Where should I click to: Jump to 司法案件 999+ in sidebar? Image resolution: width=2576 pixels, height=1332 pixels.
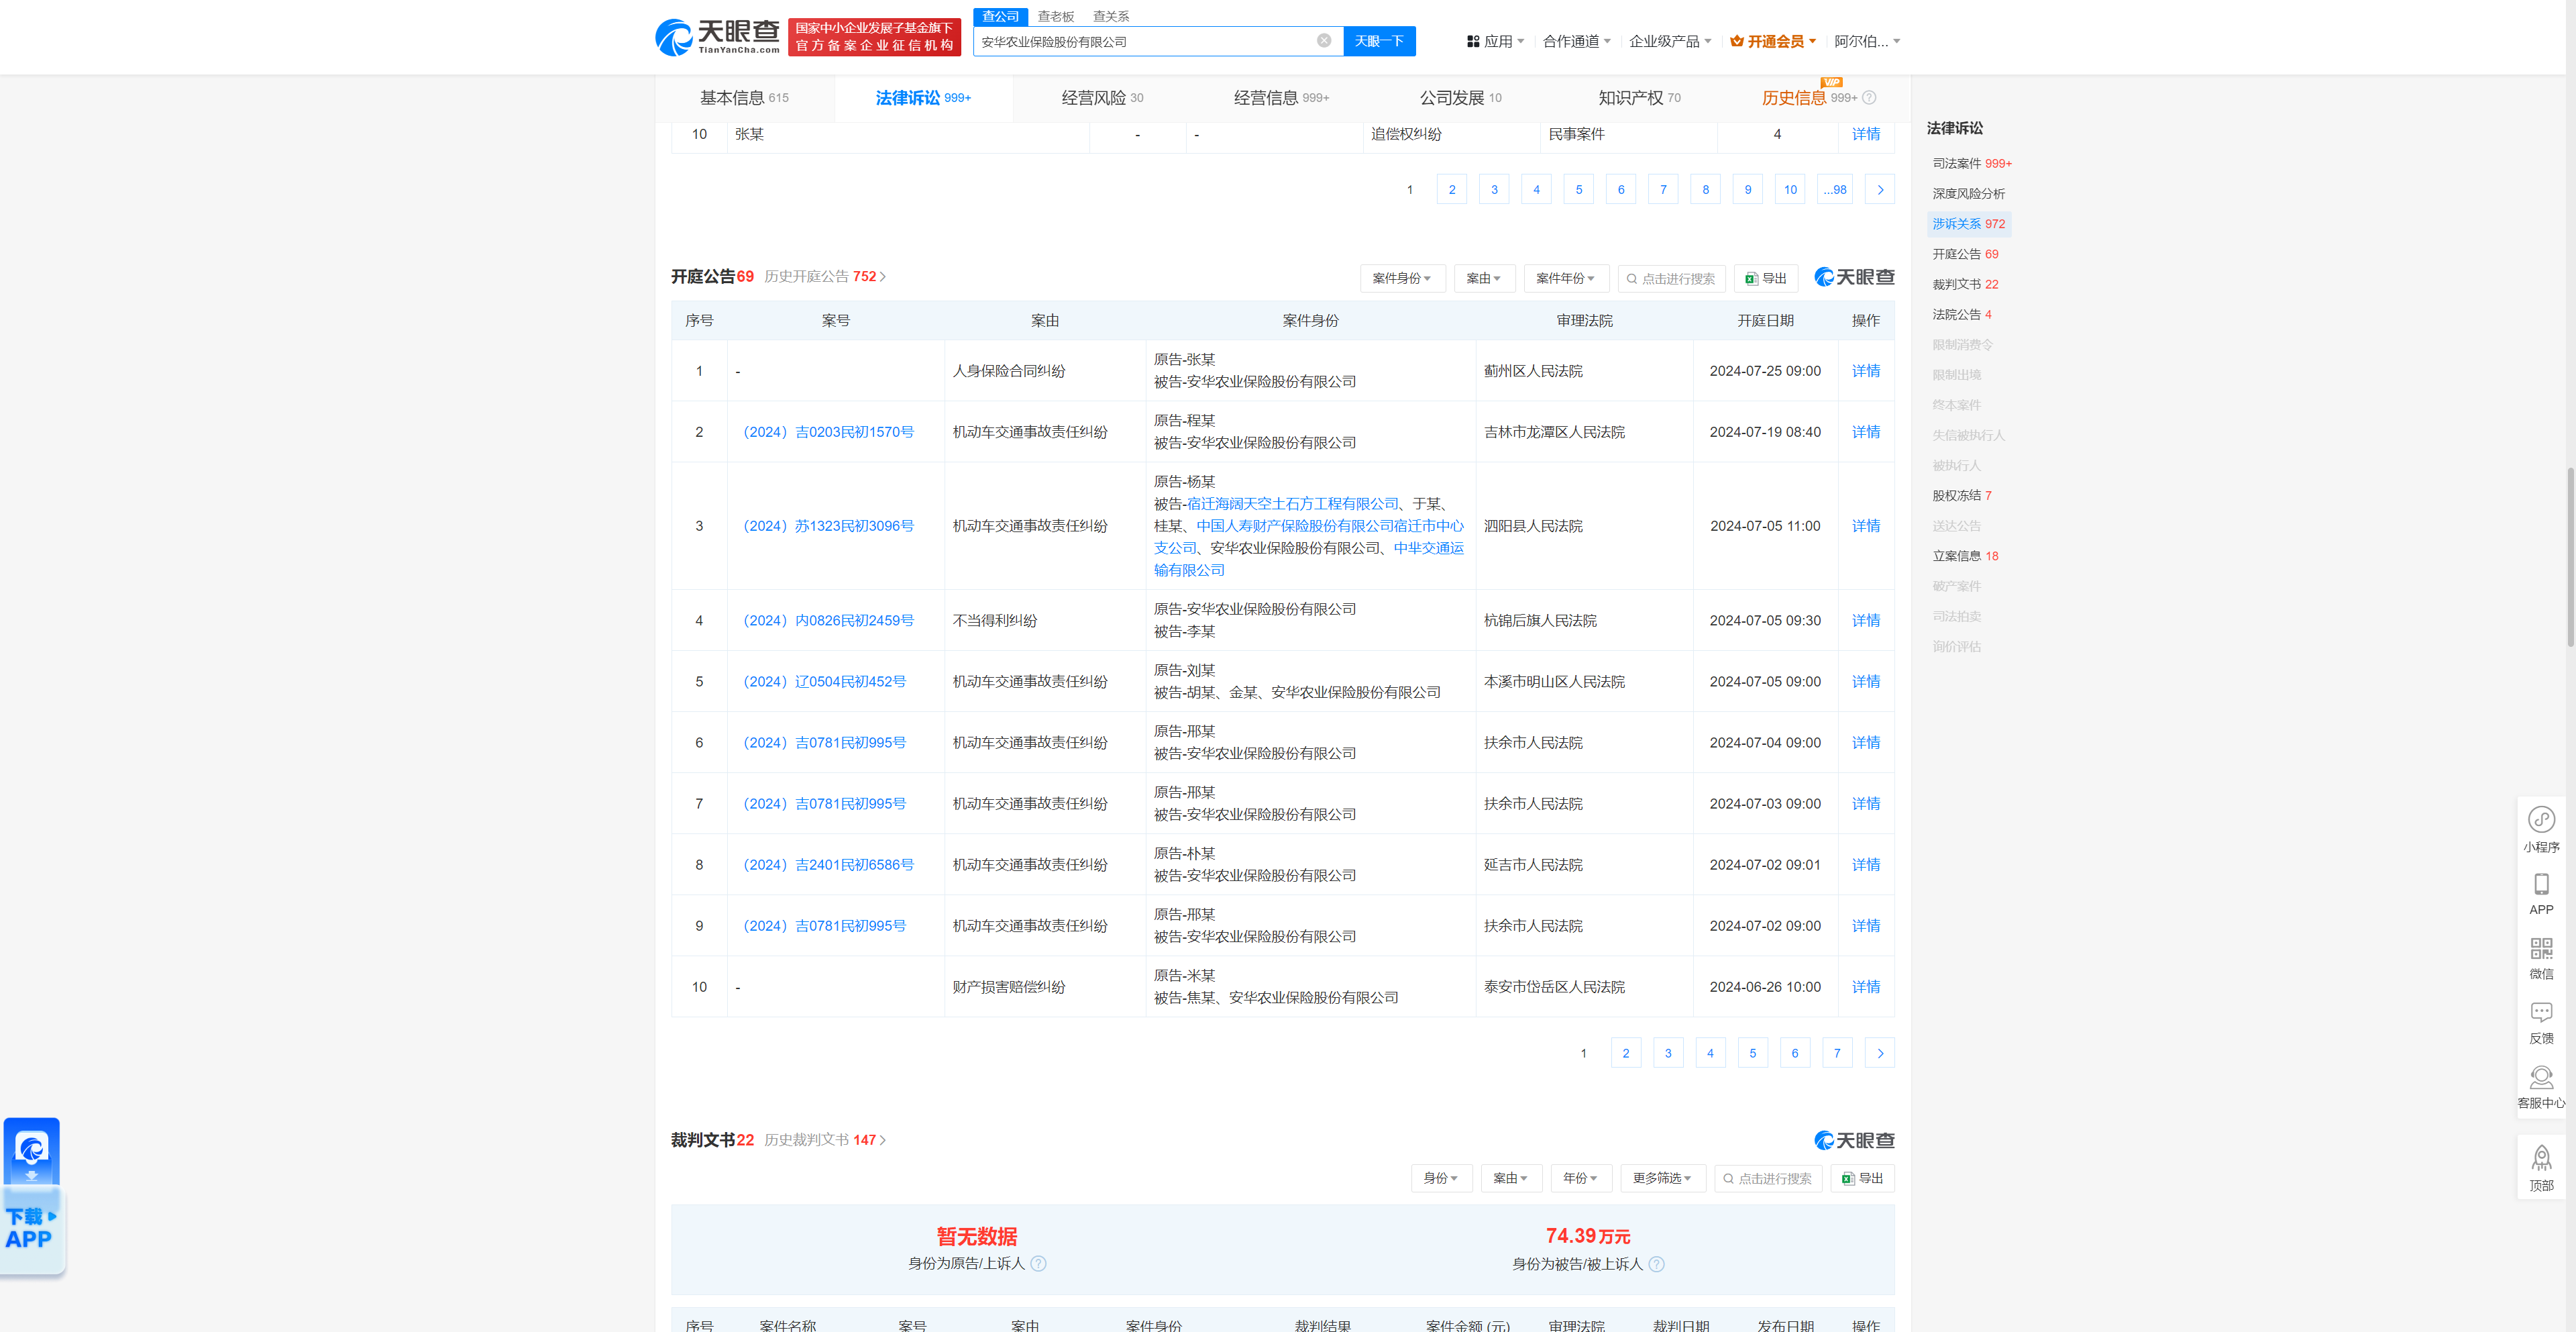pyautogui.click(x=1971, y=164)
